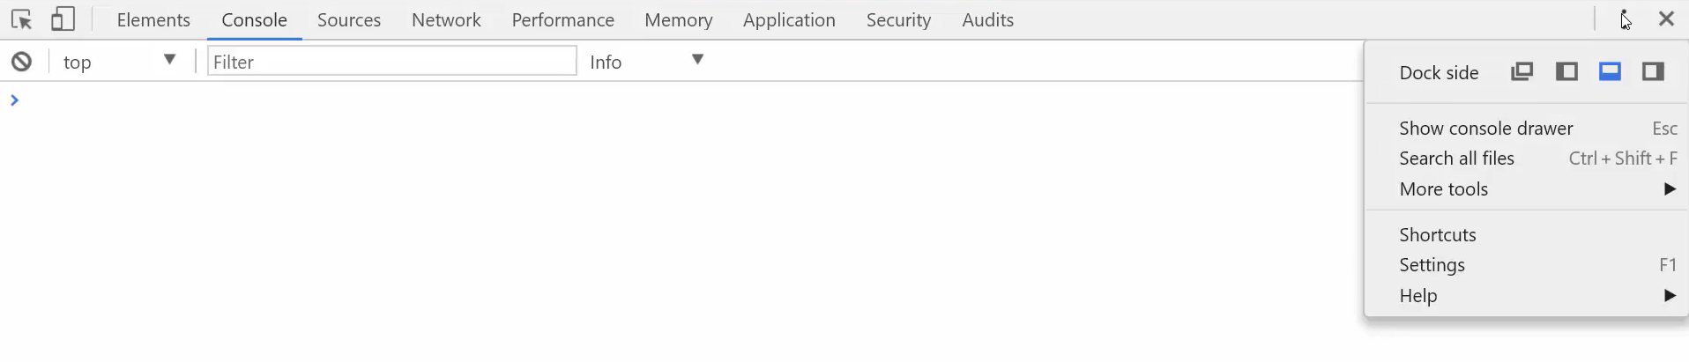Click the Filter input field
Screen dimensions: 1689x362
pos(392,61)
